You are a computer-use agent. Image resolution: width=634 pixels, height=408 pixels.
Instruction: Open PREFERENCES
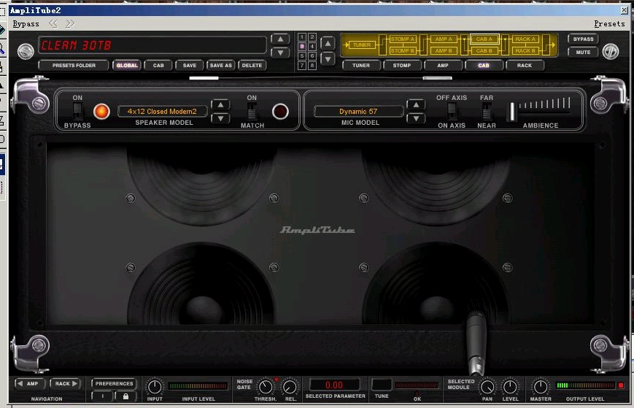114,384
